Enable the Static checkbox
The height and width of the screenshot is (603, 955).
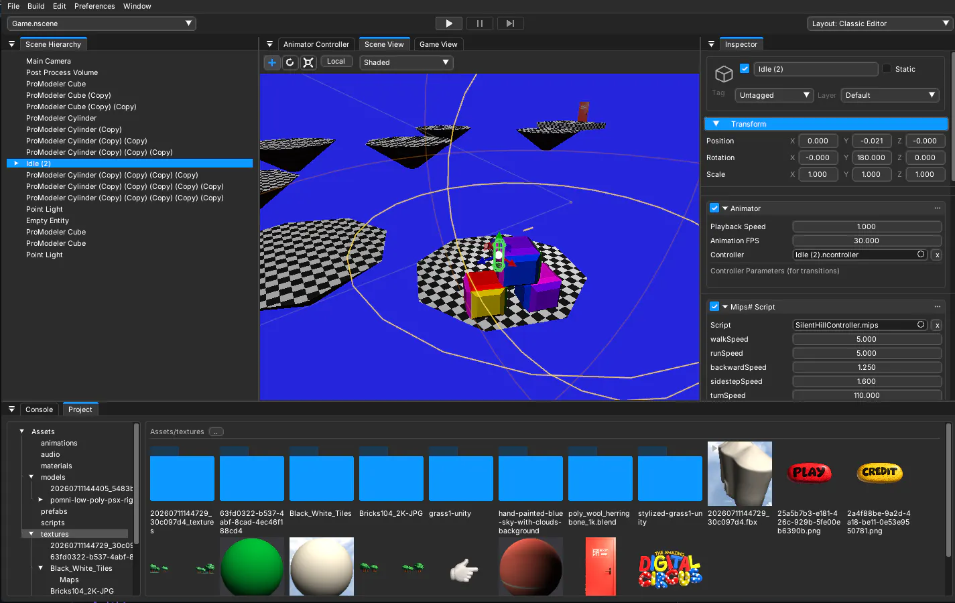pos(887,68)
